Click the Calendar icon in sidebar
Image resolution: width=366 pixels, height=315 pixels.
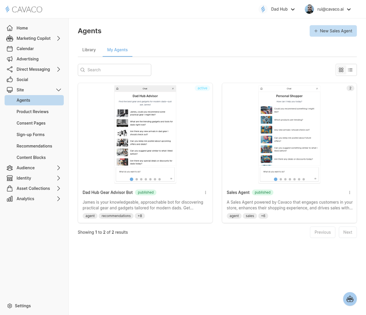(x=9, y=49)
